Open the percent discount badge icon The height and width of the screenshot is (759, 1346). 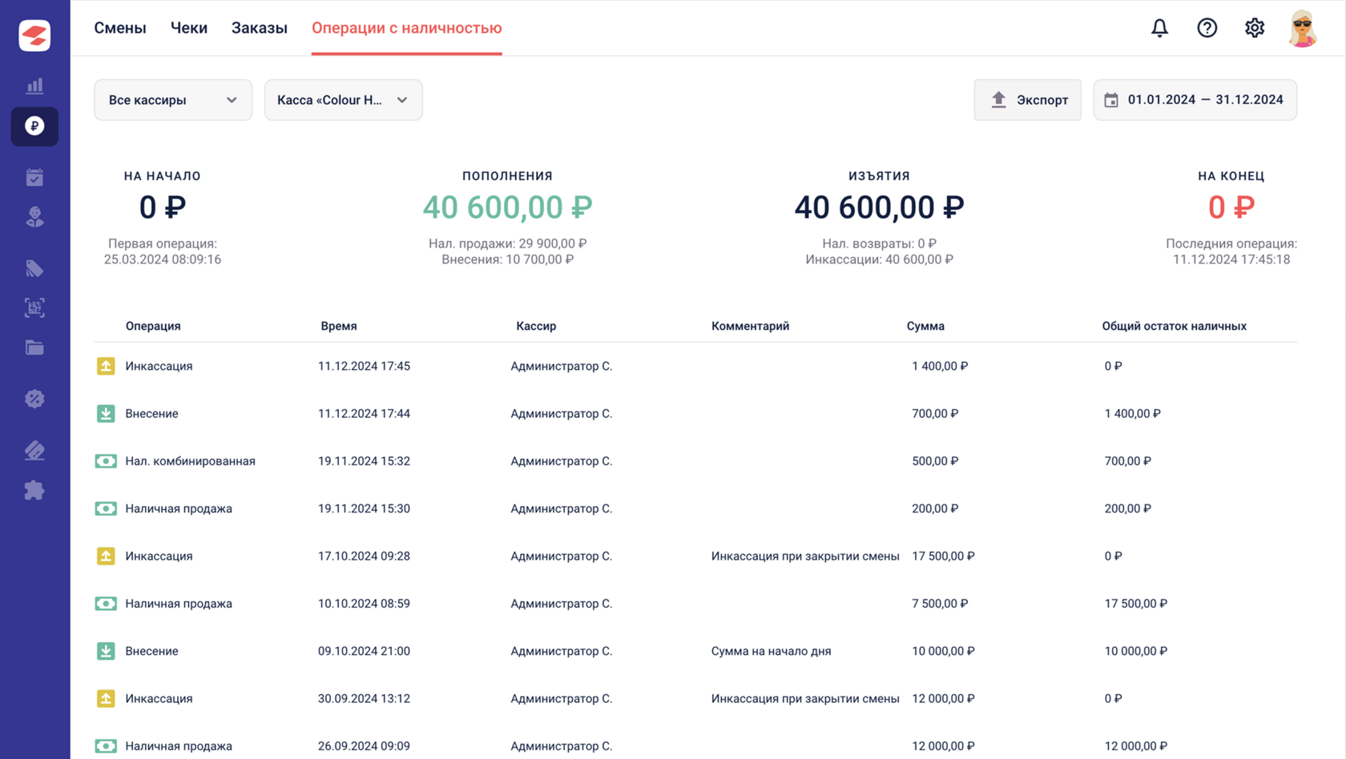[x=34, y=399]
